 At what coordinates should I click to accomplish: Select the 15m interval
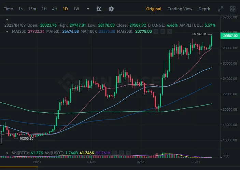coord(32,9)
